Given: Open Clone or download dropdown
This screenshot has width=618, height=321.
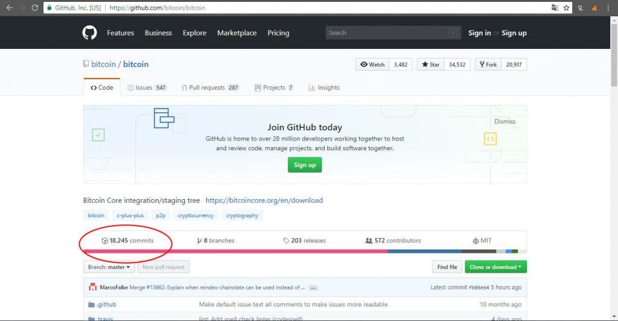Looking at the screenshot, I should click(x=496, y=267).
